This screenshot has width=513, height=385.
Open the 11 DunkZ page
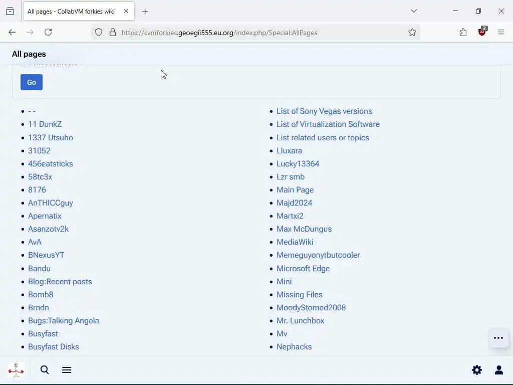(x=45, y=124)
